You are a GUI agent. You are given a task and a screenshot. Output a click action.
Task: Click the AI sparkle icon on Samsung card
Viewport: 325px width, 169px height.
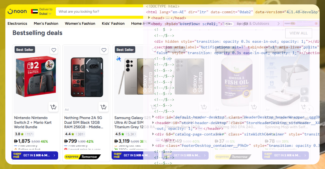(118, 59)
